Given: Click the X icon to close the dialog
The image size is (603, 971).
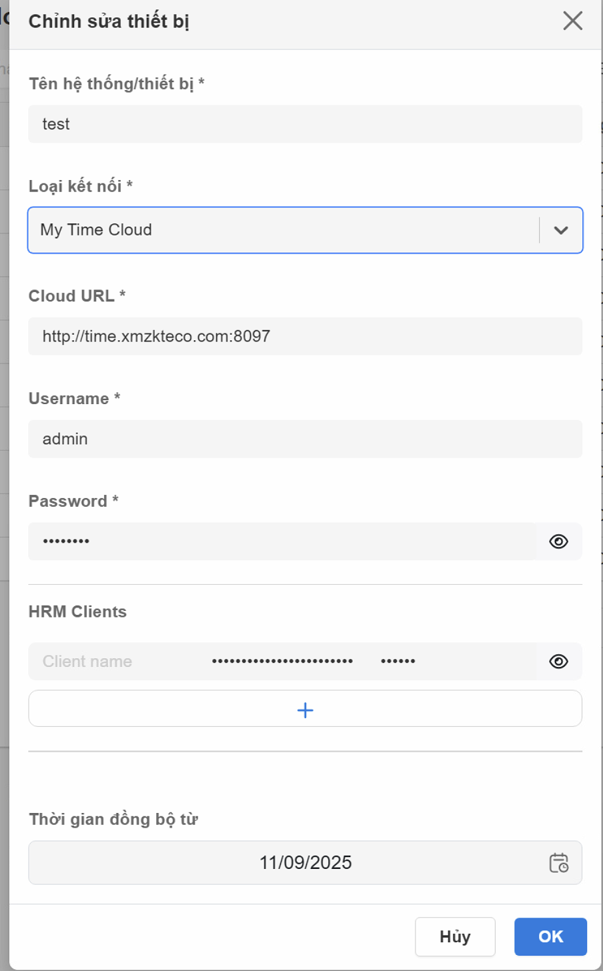Looking at the screenshot, I should pyautogui.click(x=572, y=21).
